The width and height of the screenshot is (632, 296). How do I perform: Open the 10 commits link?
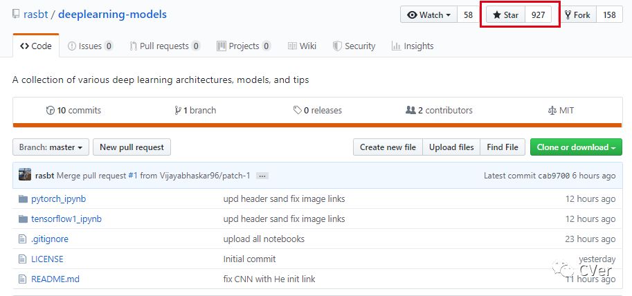(x=73, y=111)
